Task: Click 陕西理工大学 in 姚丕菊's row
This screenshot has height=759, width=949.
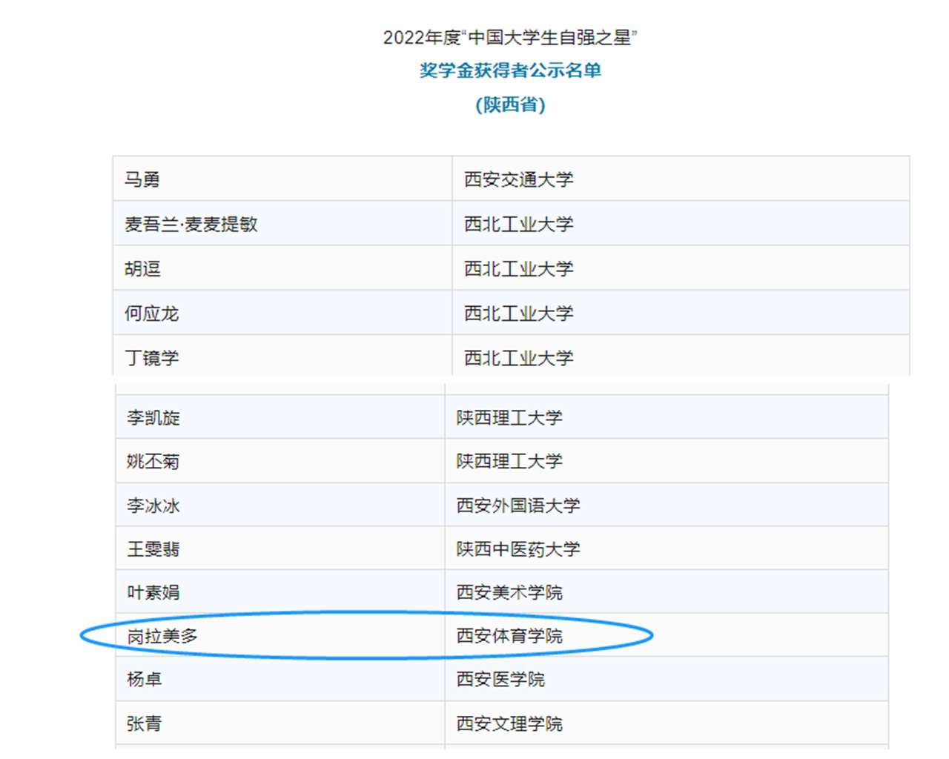Action: coord(509,461)
